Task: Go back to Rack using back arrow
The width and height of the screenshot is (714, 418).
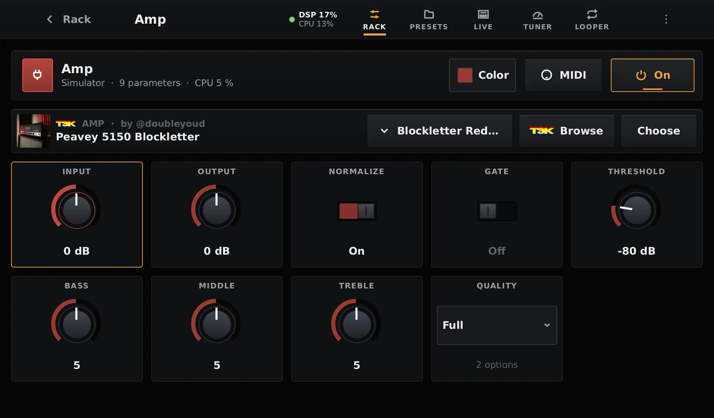Action: point(50,19)
